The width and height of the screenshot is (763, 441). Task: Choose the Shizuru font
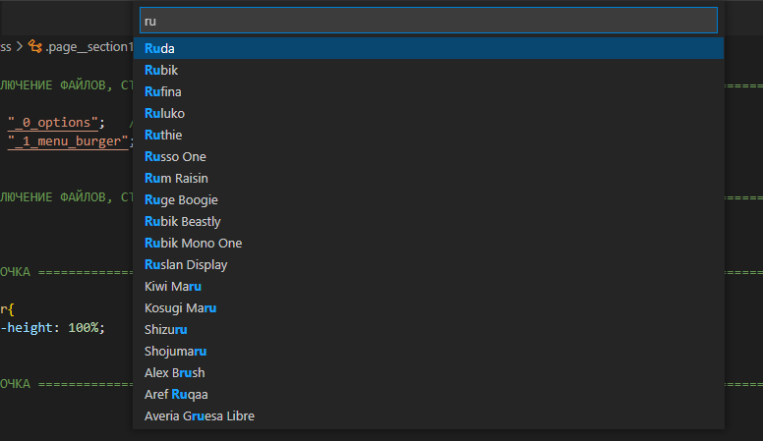429,330
